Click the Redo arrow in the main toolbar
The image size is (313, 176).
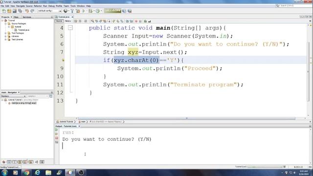click(32, 11)
